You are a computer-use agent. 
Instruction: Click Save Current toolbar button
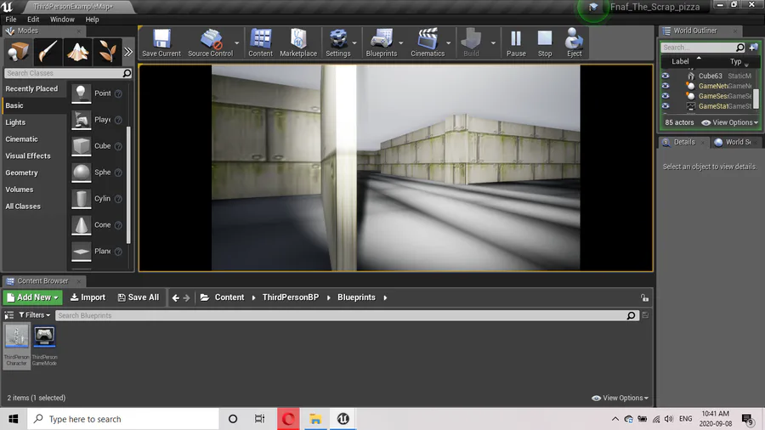[x=161, y=42]
